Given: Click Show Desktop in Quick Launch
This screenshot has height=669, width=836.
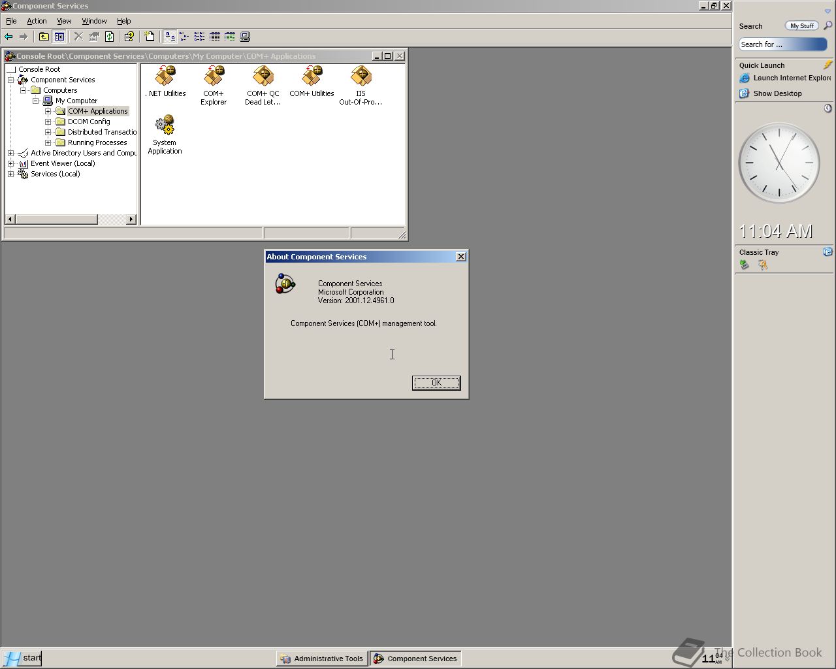Looking at the screenshot, I should tap(771, 93).
